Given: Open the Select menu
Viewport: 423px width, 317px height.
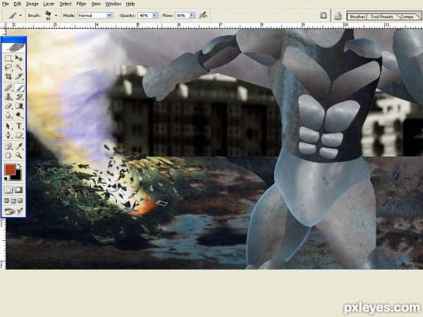Looking at the screenshot, I should coord(66,4).
